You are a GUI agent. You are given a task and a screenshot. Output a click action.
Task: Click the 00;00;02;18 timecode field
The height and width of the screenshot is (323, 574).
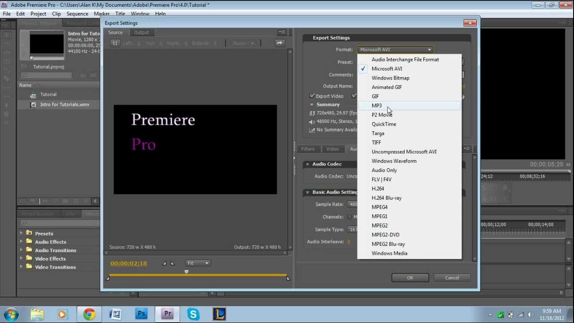[x=129, y=263]
